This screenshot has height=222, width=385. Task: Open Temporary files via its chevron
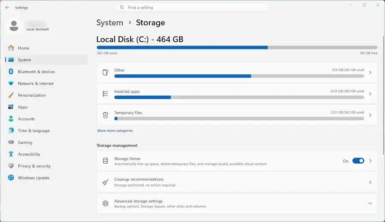tap(370, 115)
